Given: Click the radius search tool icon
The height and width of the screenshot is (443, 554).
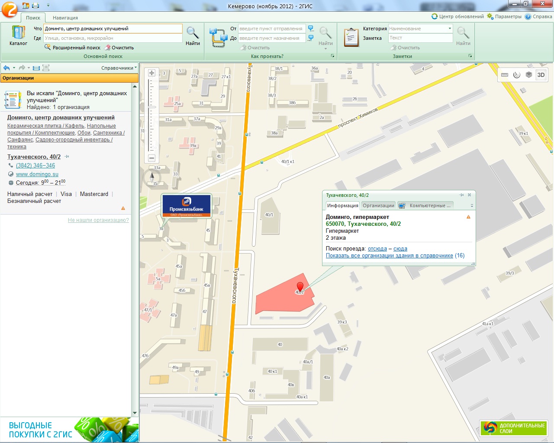Looking at the screenshot, I should pos(516,75).
